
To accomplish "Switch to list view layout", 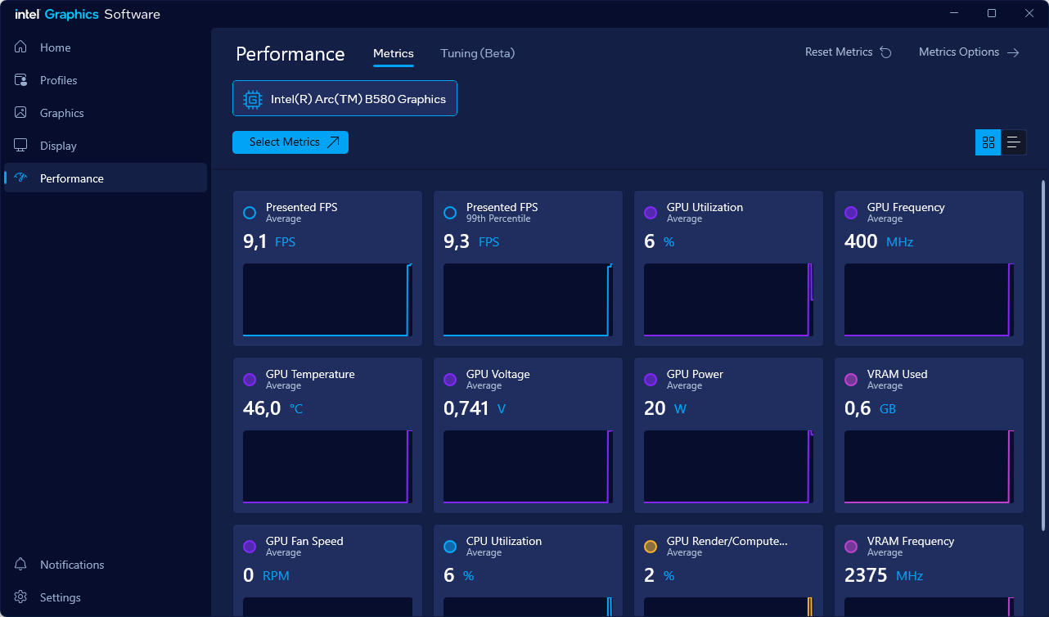I will [1013, 142].
